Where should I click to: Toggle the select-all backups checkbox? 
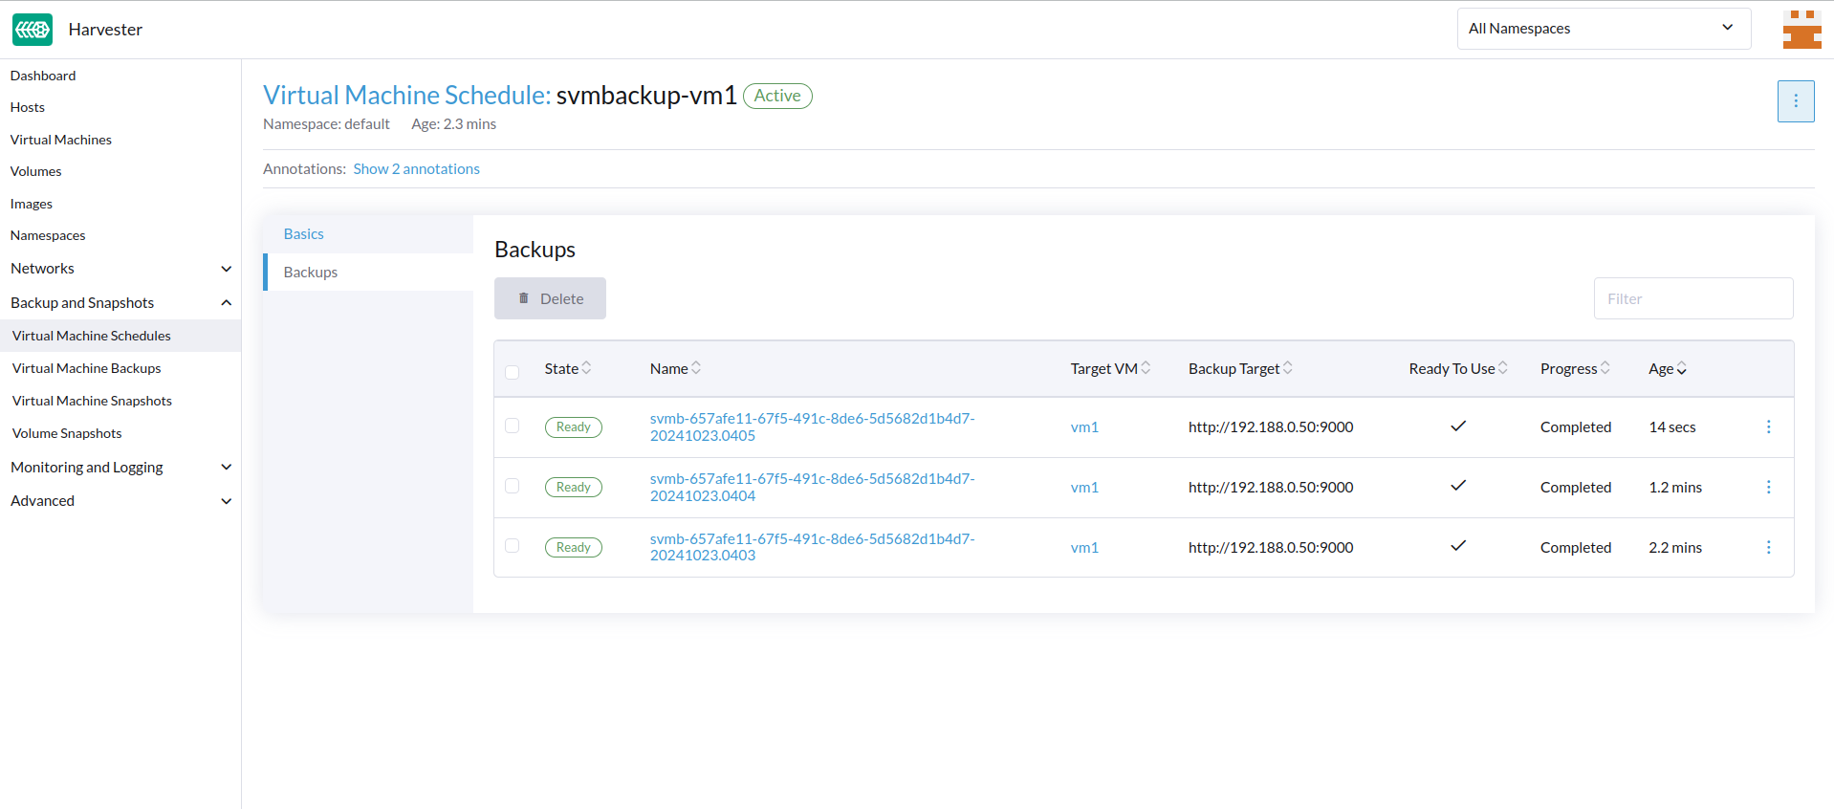(x=513, y=372)
